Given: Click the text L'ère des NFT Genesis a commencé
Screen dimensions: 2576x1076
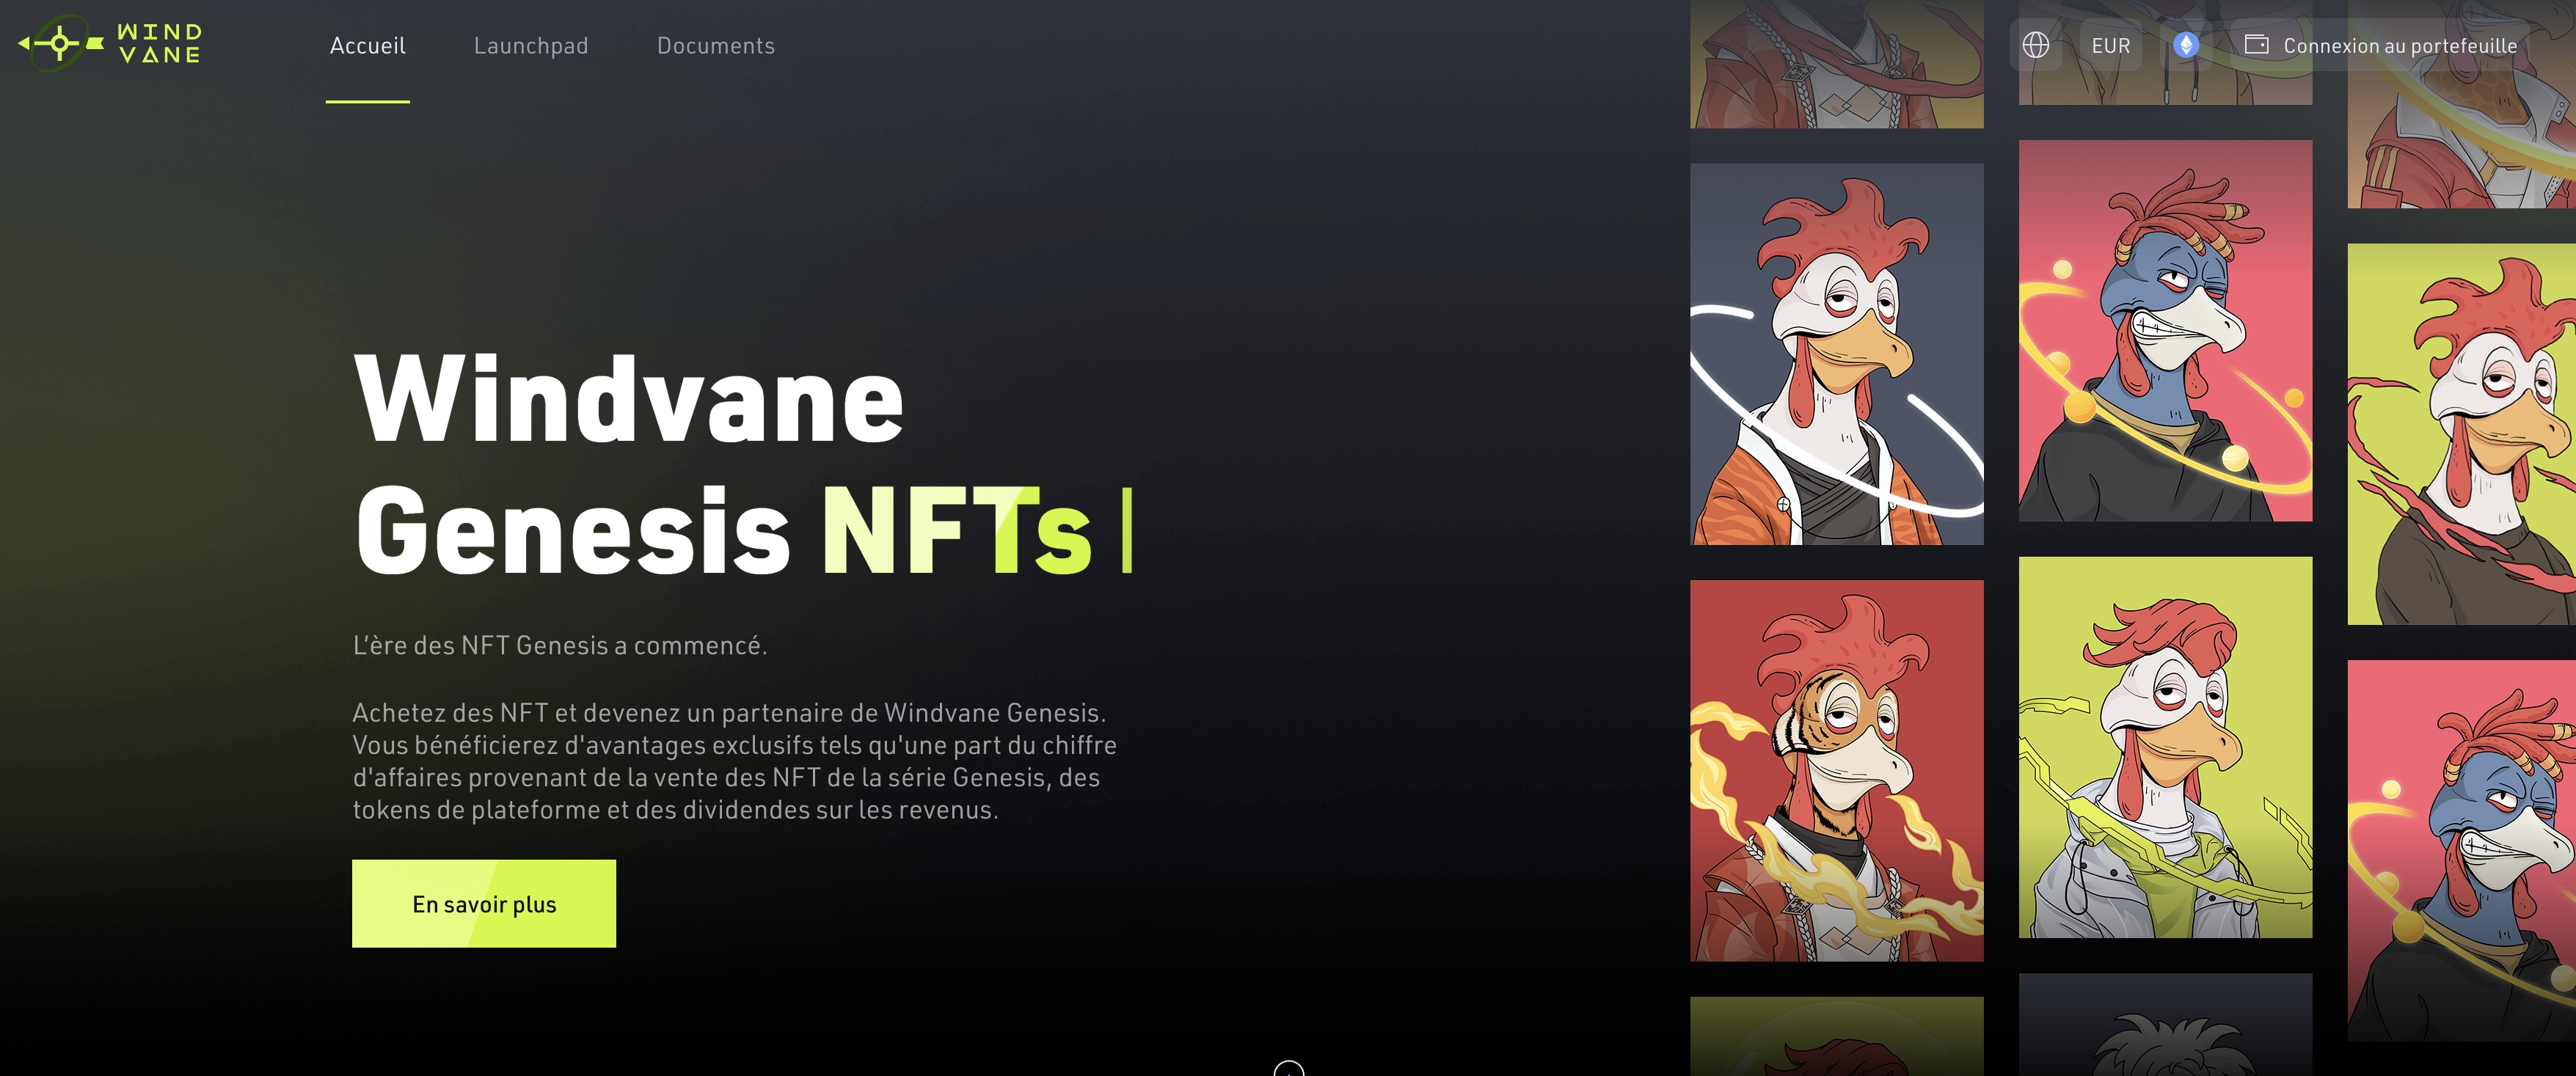Looking at the screenshot, I should (560, 645).
